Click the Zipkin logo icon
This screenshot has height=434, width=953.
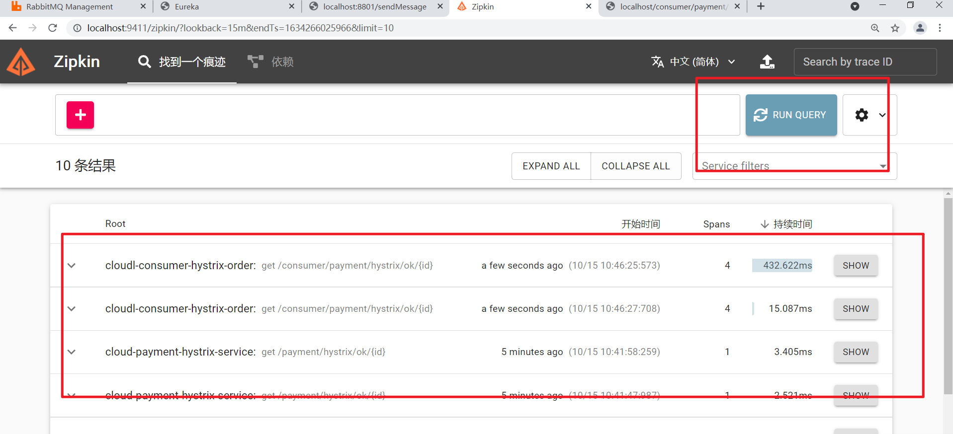coord(21,62)
